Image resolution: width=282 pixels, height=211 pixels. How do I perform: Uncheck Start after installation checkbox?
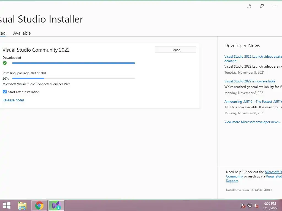click(x=5, y=92)
